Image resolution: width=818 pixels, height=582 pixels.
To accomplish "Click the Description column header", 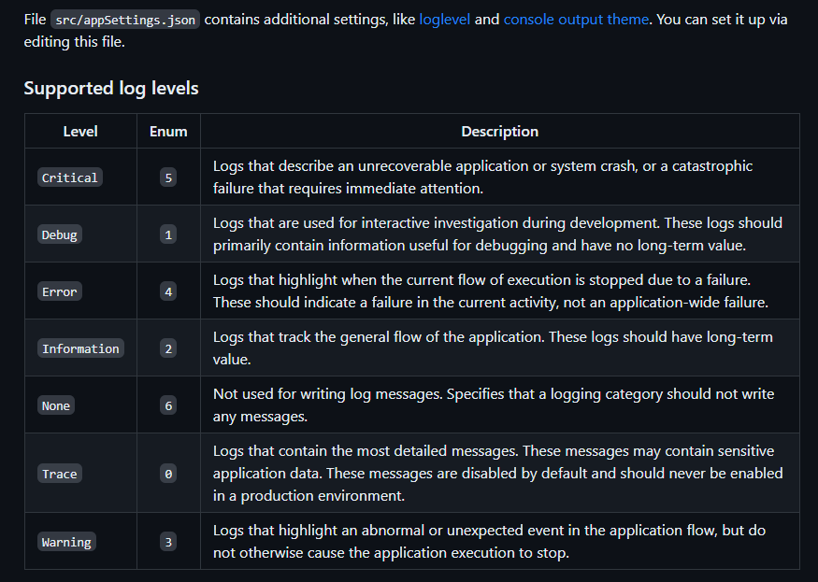I will click(500, 132).
